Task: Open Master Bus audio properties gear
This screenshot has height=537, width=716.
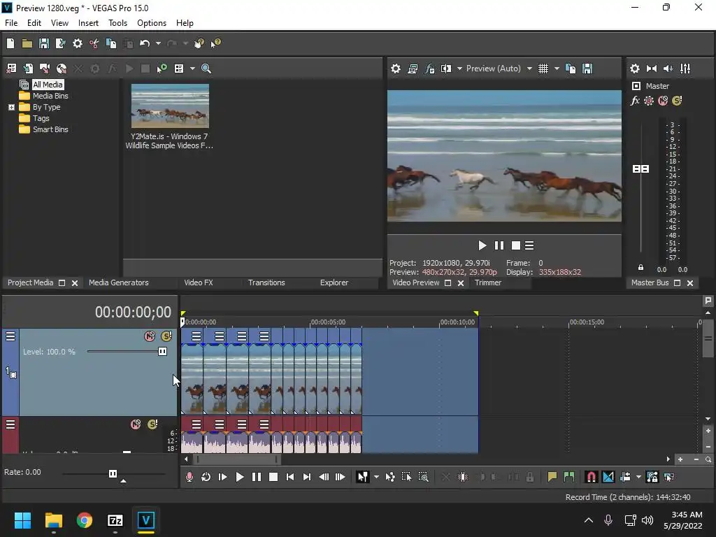Action: (x=635, y=69)
